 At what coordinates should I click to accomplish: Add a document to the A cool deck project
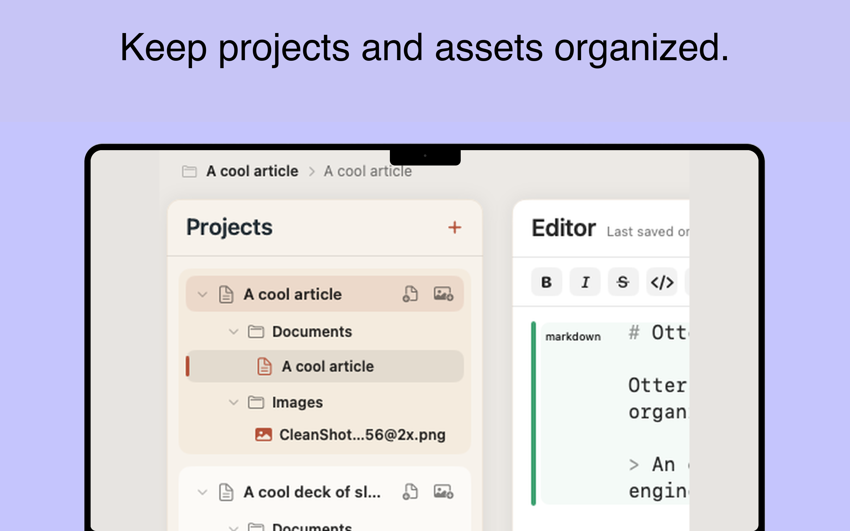point(411,492)
